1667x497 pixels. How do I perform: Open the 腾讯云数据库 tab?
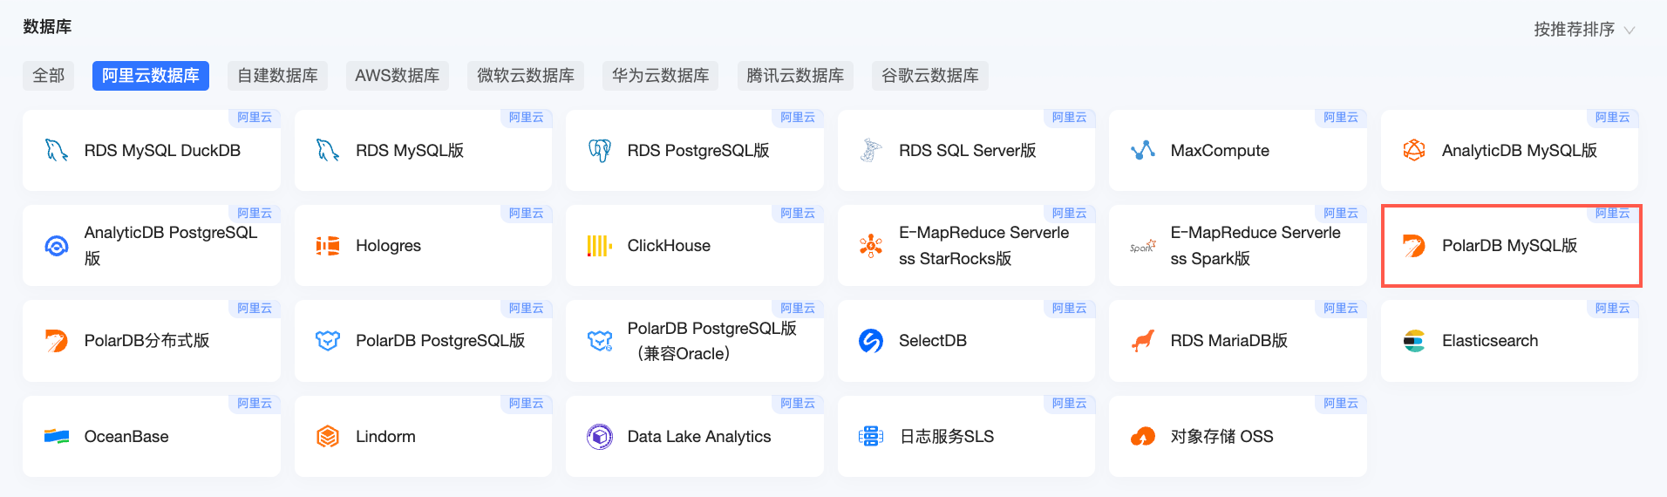pos(795,76)
